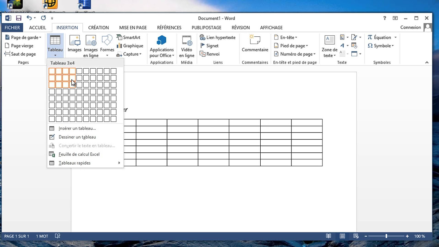The image size is (439, 247).
Task: Switch to Print Layout view icon
Action: 342,236
